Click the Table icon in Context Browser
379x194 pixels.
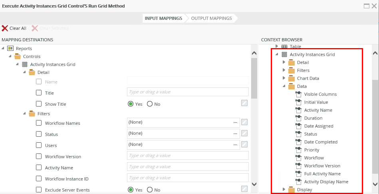coord(284,47)
